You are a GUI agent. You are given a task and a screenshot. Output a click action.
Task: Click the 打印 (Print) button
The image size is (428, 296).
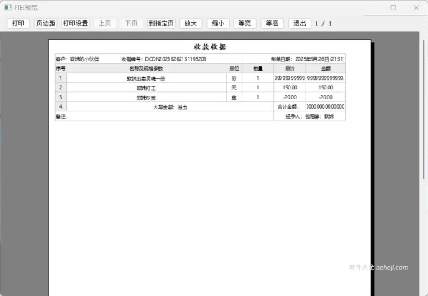18,23
